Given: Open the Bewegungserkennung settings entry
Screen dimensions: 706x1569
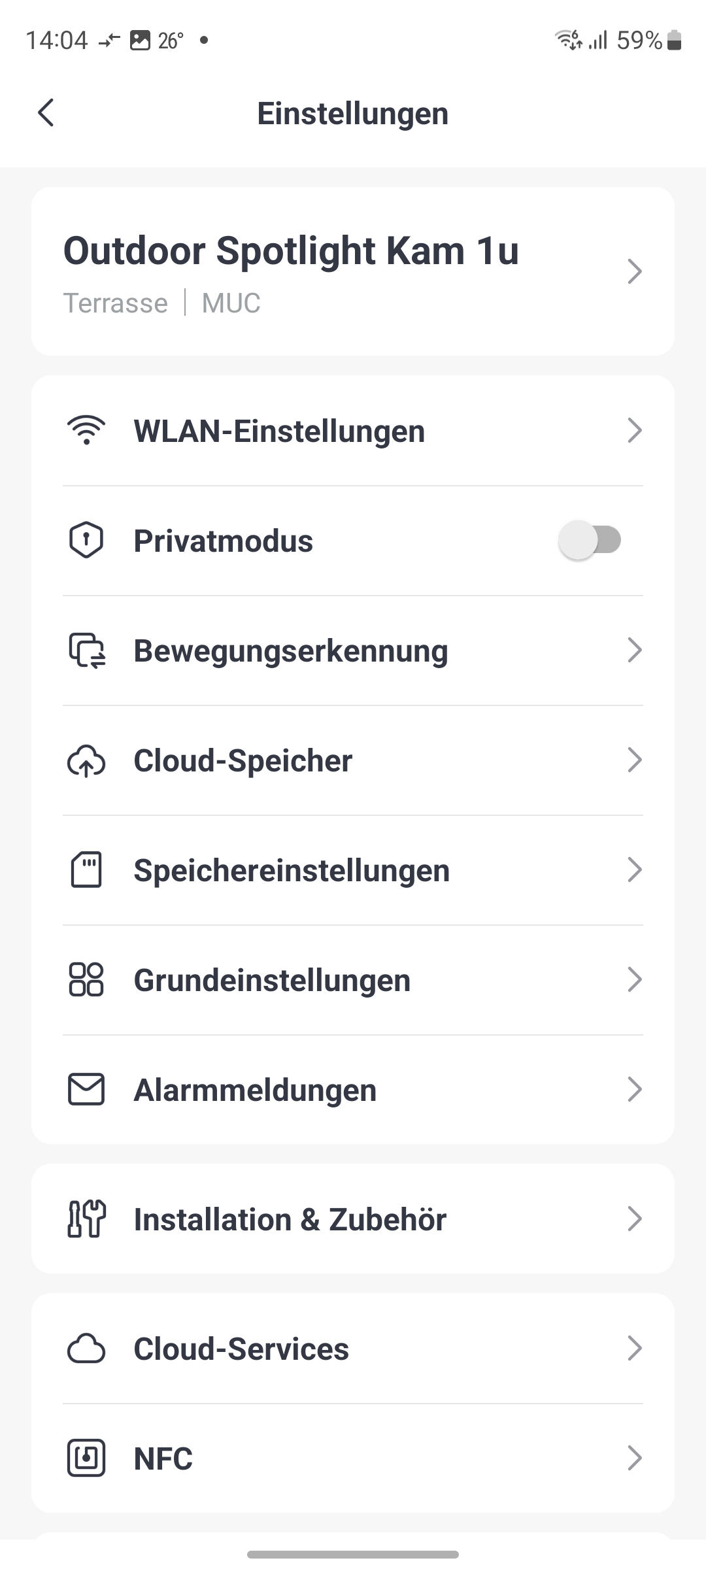Looking at the screenshot, I should pos(291,651).
